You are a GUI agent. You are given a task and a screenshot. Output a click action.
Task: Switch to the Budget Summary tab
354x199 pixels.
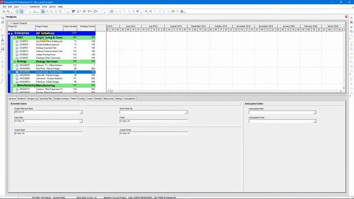click(x=61, y=98)
